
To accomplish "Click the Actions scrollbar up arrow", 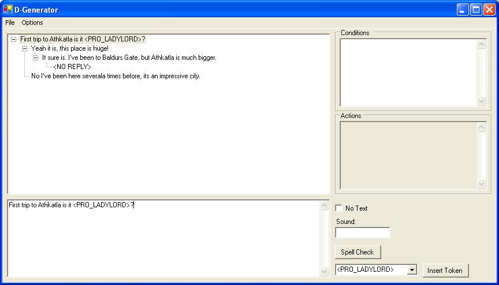I will (482, 127).
